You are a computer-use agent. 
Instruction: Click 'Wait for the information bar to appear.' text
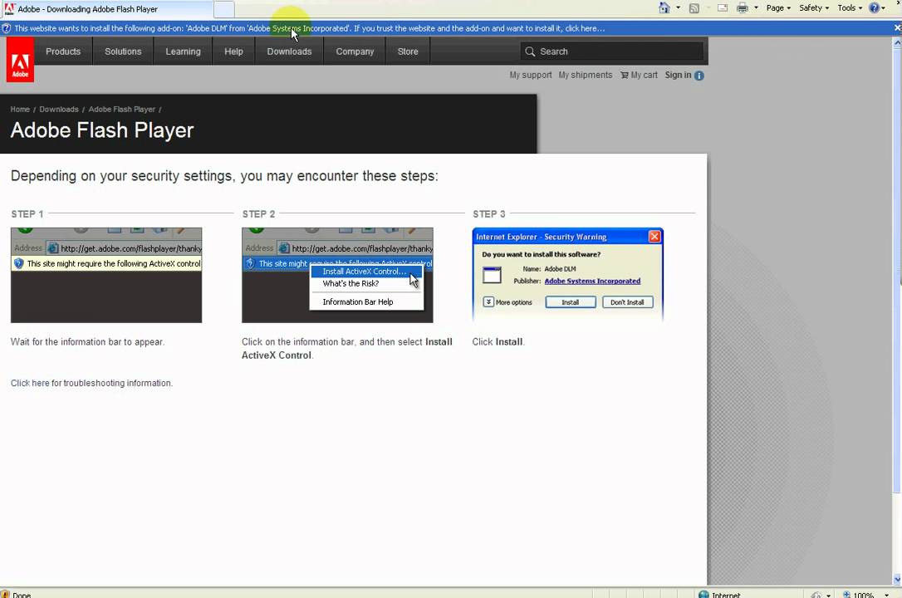[x=87, y=341]
